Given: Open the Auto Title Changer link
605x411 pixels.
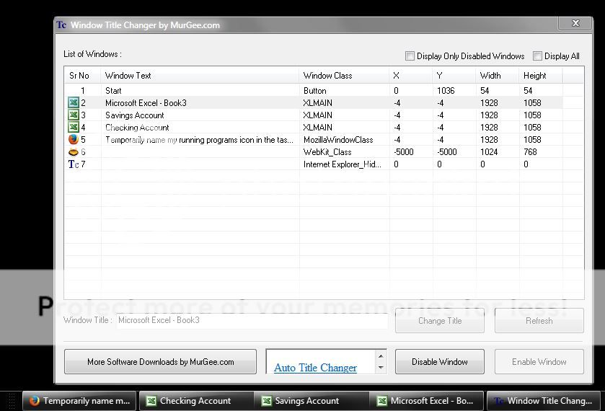Looking at the screenshot, I should (315, 368).
